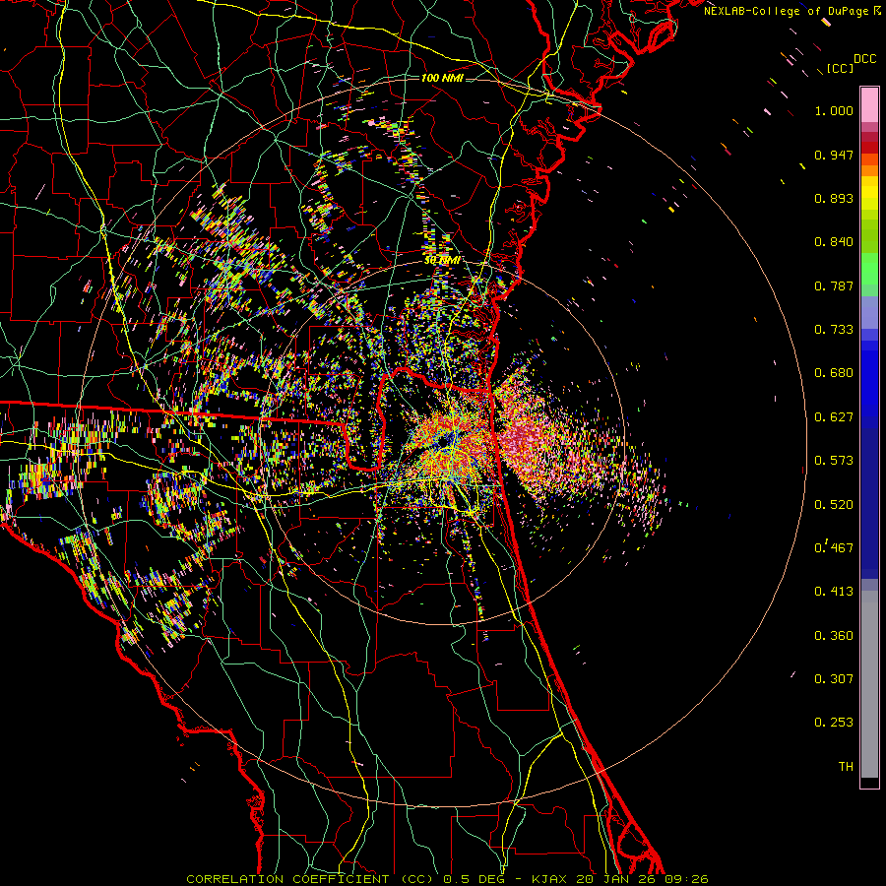Click the 0.787 scale value

click(834, 285)
